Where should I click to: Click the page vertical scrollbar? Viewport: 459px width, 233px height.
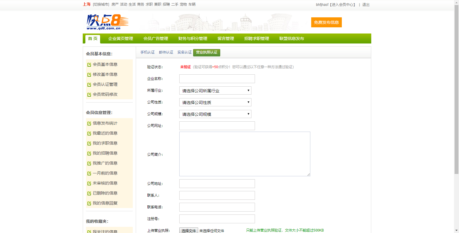point(456,88)
